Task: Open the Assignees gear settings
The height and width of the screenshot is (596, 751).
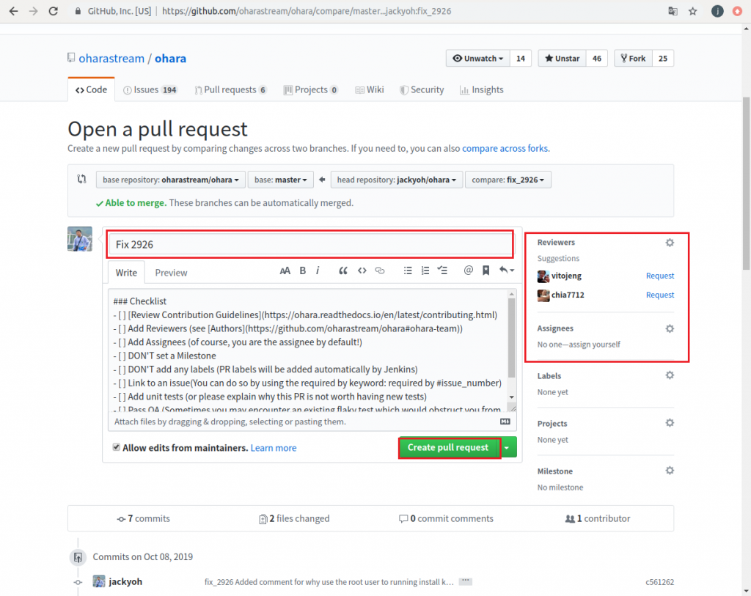Action: click(670, 329)
